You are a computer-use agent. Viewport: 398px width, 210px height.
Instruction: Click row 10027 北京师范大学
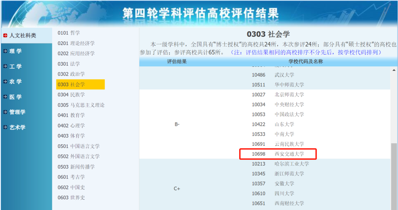278,94
